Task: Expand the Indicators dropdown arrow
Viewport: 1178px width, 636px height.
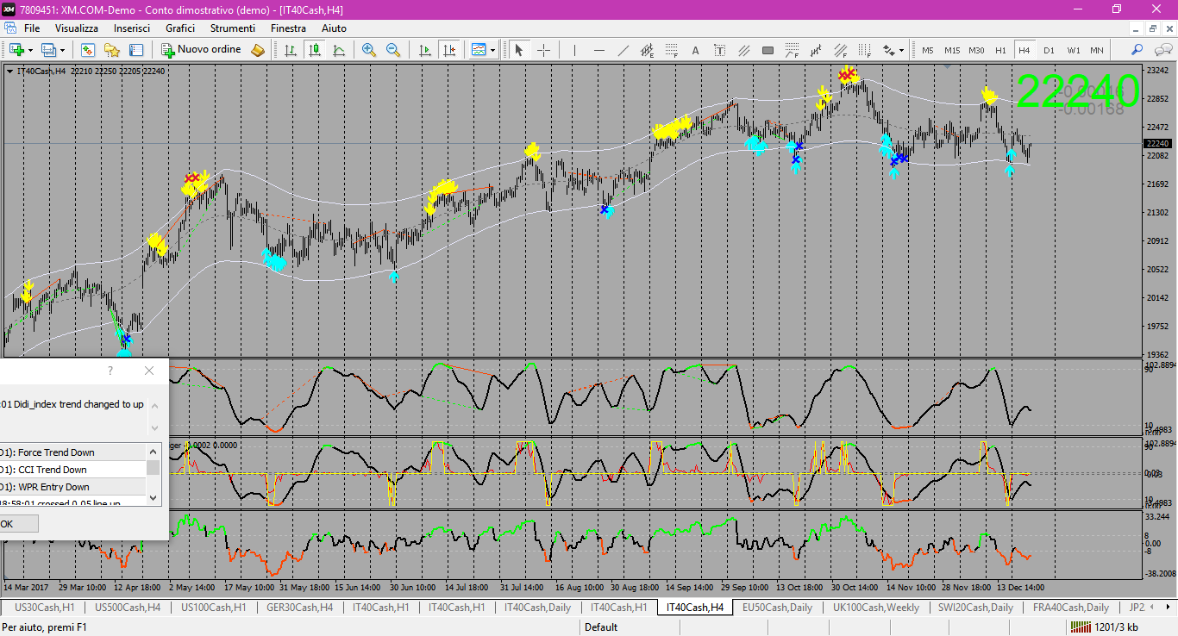Action: (x=493, y=50)
